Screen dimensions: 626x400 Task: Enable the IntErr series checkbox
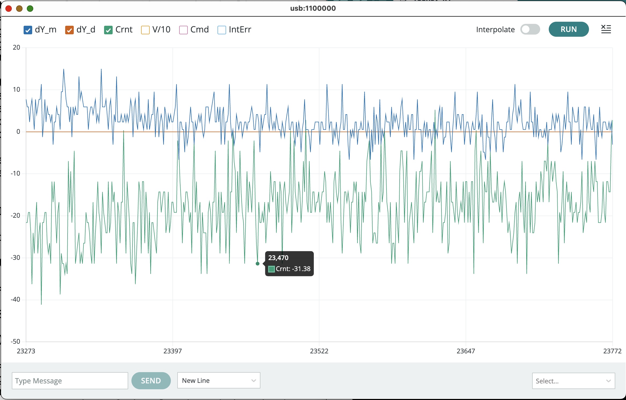222,30
